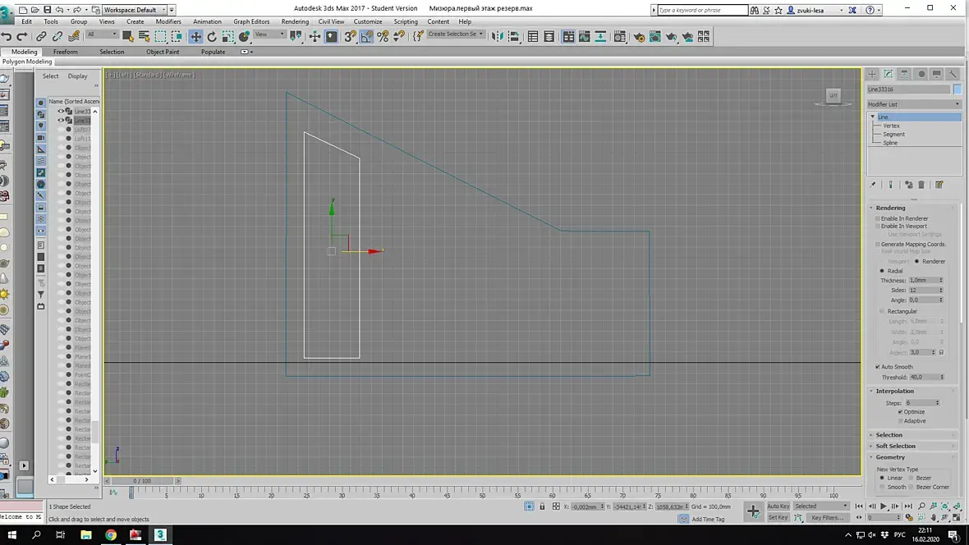The height and width of the screenshot is (545, 969).
Task: Remove modifier from stack trash icon
Action: coord(921,185)
